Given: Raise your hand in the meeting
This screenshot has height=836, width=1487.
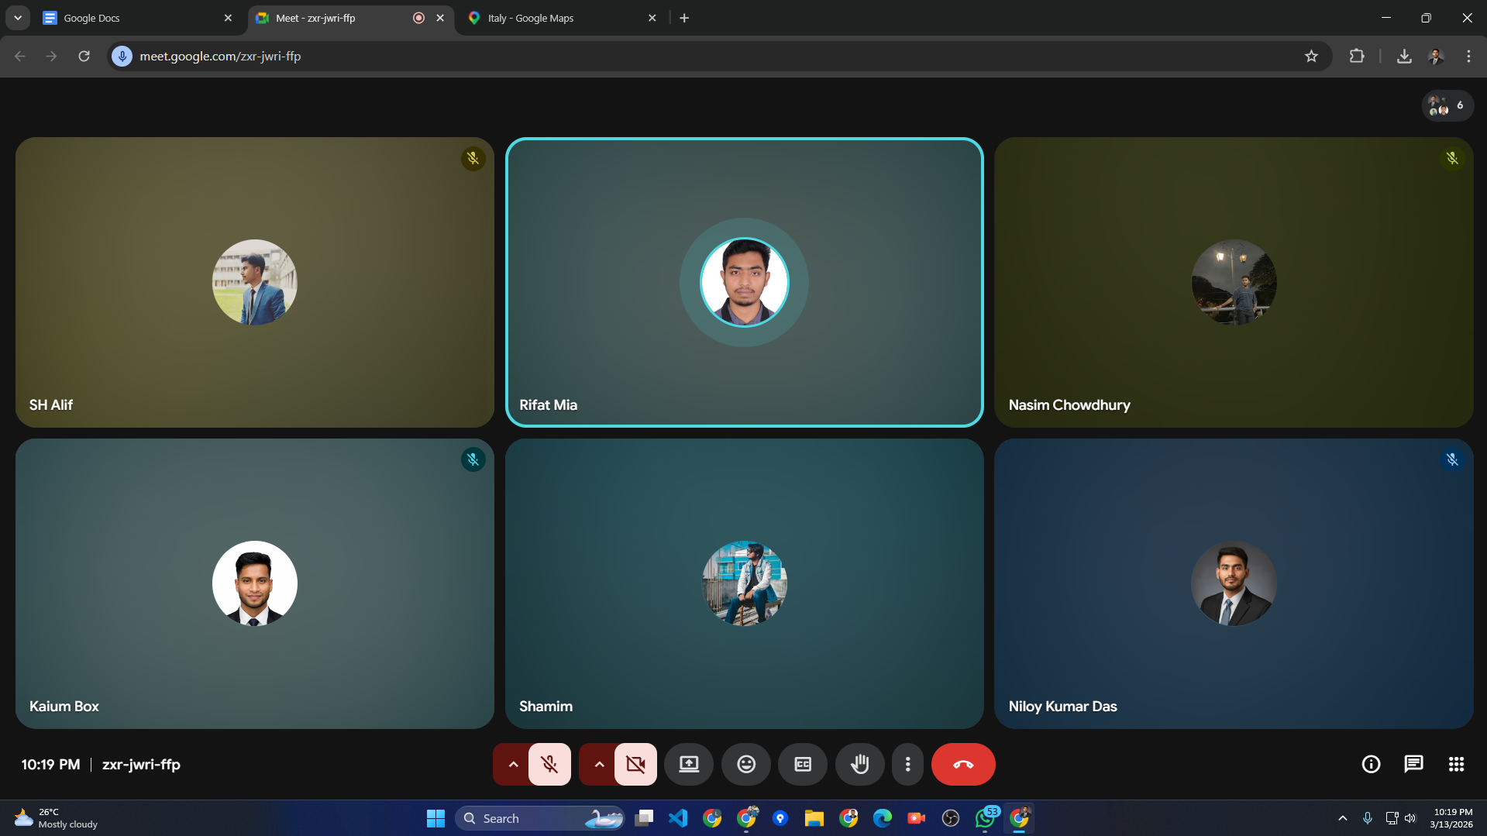Looking at the screenshot, I should coord(859,764).
